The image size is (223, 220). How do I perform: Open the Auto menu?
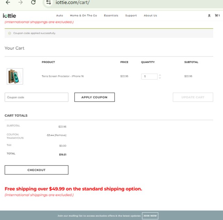click(60, 15)
